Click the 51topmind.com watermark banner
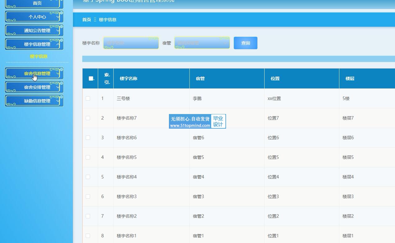 click(197, 122)
